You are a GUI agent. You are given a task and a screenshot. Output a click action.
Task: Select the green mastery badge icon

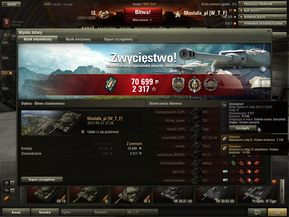tap(111, 85)
